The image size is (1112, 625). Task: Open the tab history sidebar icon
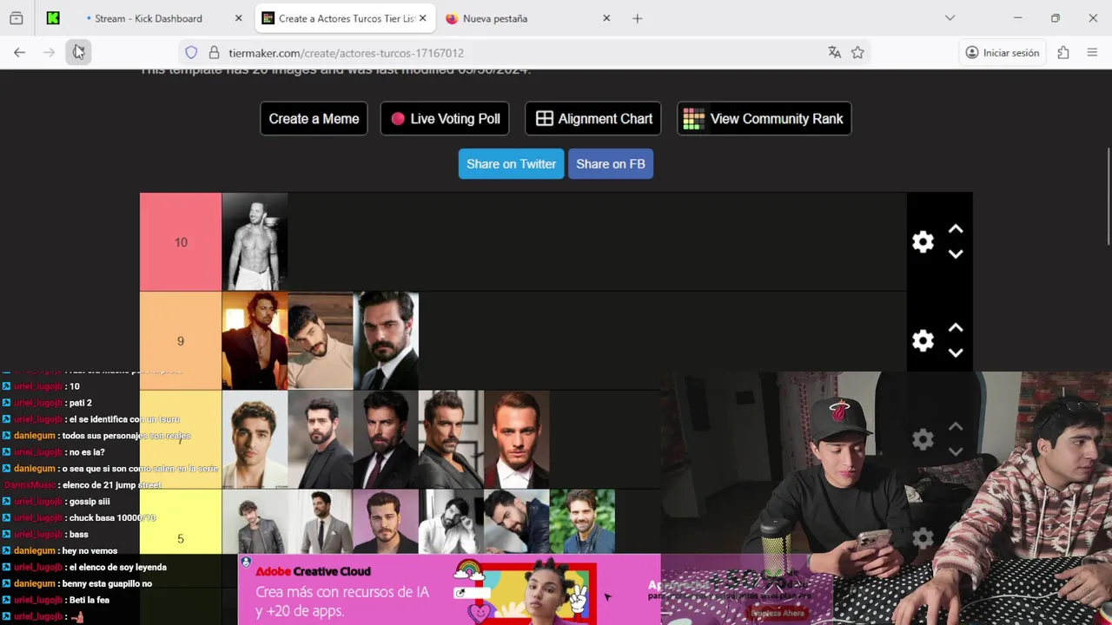pos(17,18)
